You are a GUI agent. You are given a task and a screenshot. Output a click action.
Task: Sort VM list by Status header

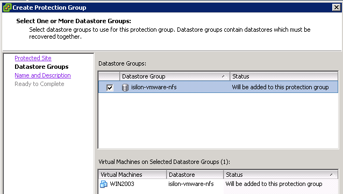281,175
